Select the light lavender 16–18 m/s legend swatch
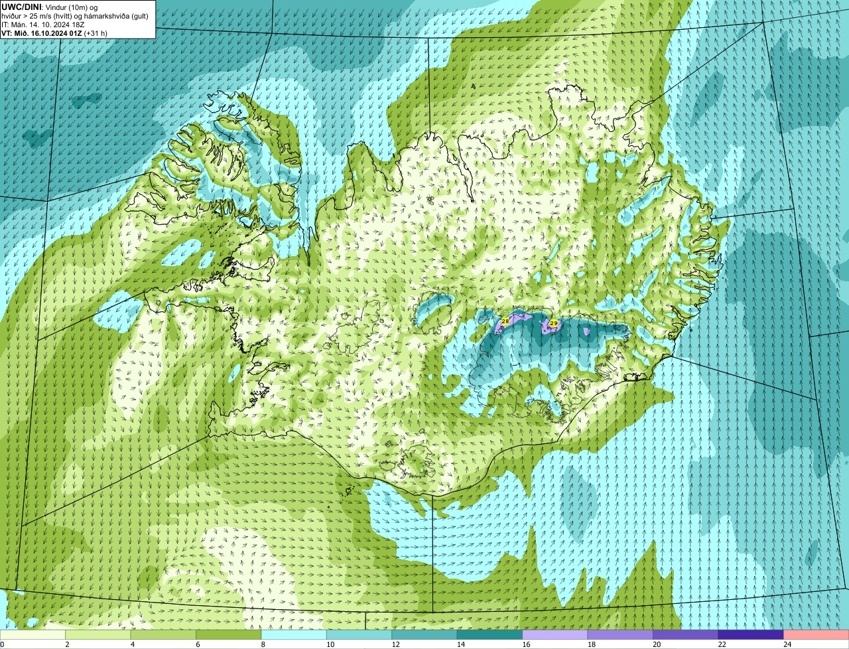 click(x=555, y=635)
